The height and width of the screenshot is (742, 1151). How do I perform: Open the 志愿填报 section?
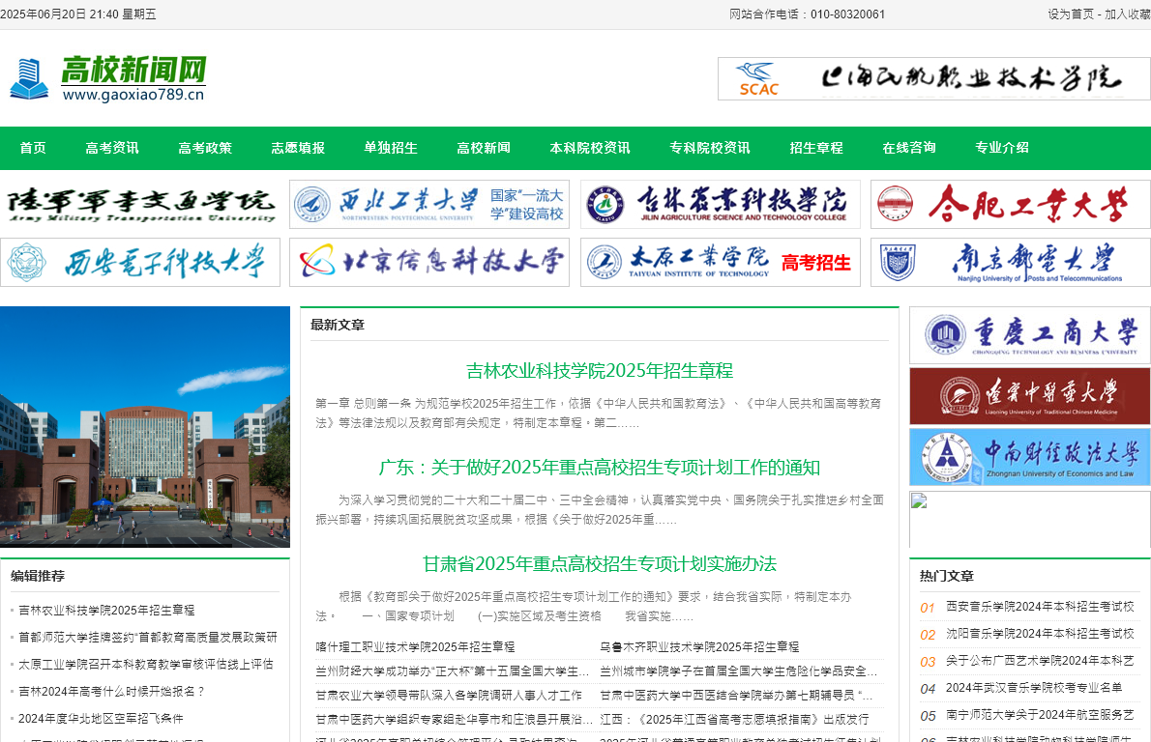pyautogui.click(x=298, y=148)
